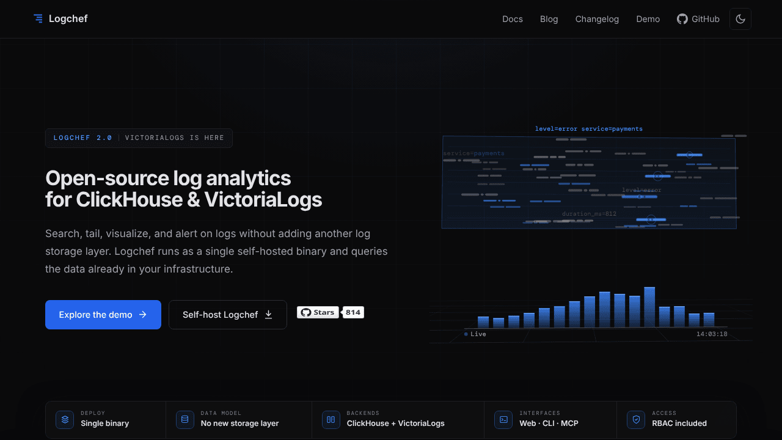Screen dimensions: 782x440
Task: Open the Docs menu item
Action: (x=513, y=19)
